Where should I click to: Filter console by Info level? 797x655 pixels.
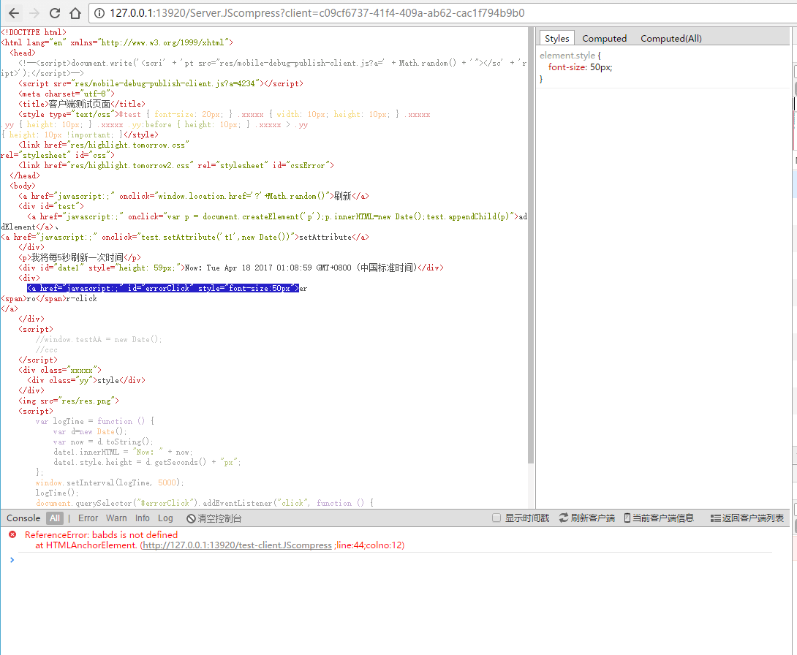[143, 518]
